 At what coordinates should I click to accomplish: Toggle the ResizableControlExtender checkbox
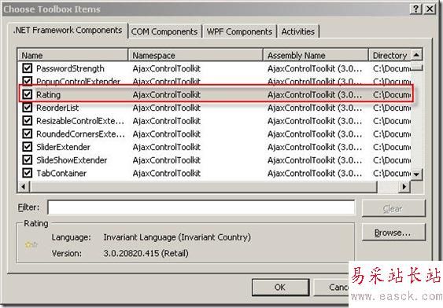(x=27, y=121)
